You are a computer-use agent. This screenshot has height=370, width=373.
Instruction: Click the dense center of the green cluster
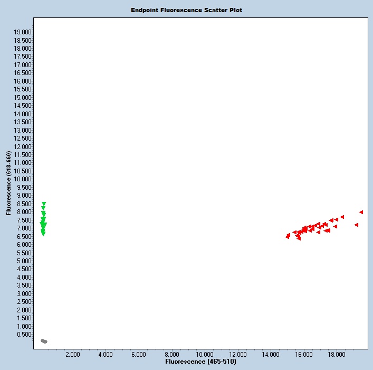click(x=43, y=225)
